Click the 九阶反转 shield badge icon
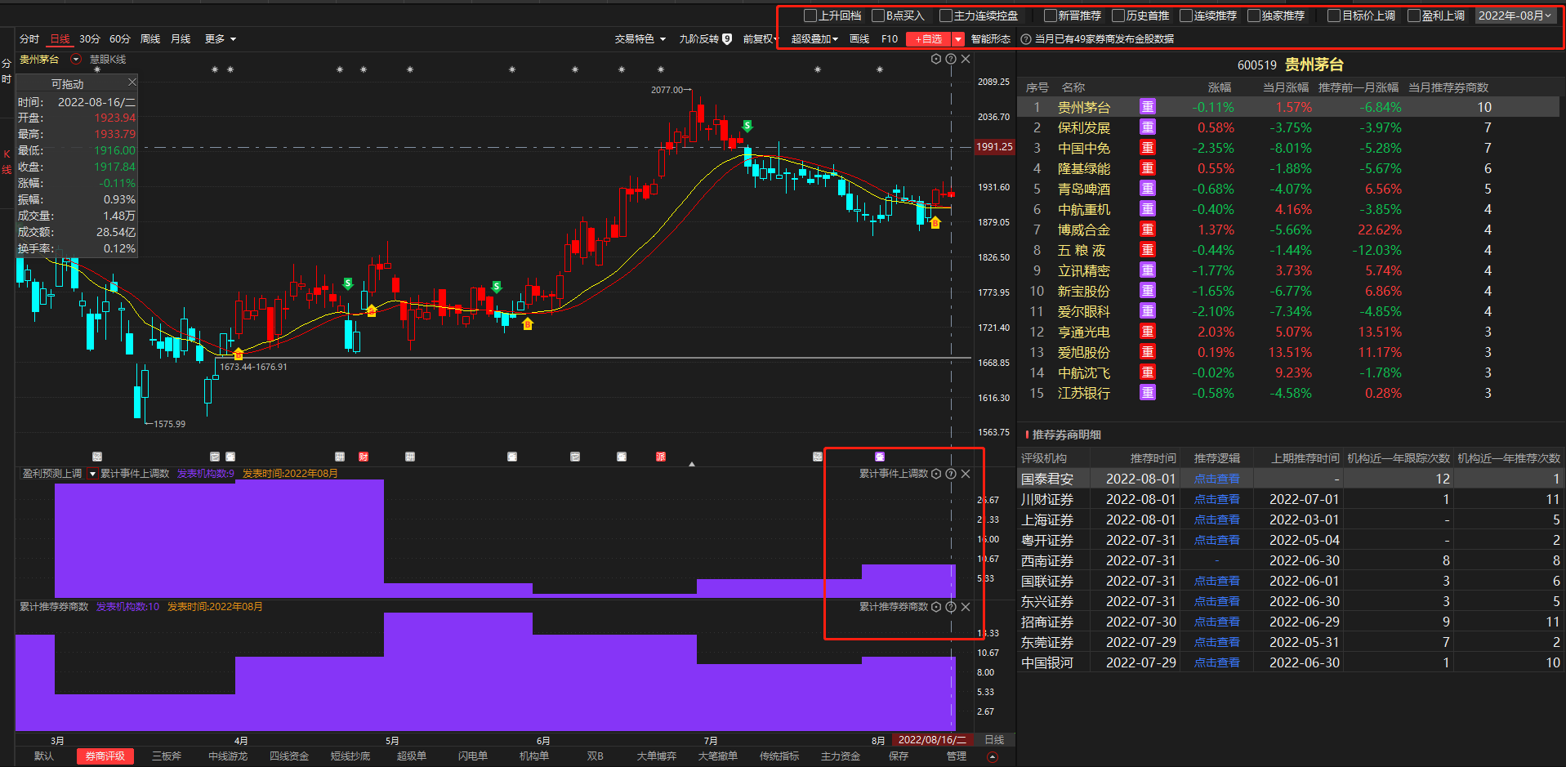 [727, 38]
